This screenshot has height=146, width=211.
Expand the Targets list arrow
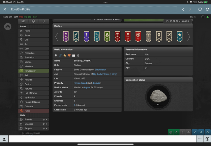(x=46, y=128)
